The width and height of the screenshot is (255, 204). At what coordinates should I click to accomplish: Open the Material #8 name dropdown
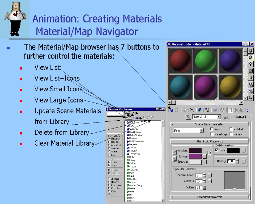pyautogui.click(x=219, y=117)
